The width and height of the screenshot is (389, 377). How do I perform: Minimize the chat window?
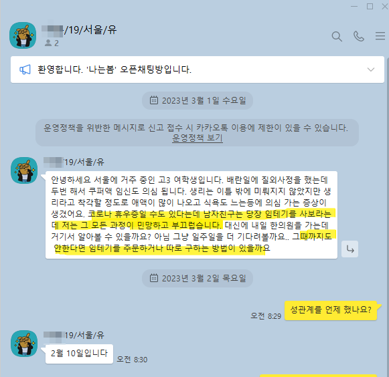pyautogui.click(x=354, y=7)
